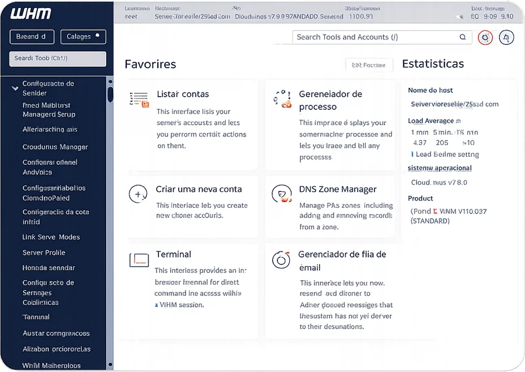
Task: Click the edit favorites button
Action: [x=368, y=65]
